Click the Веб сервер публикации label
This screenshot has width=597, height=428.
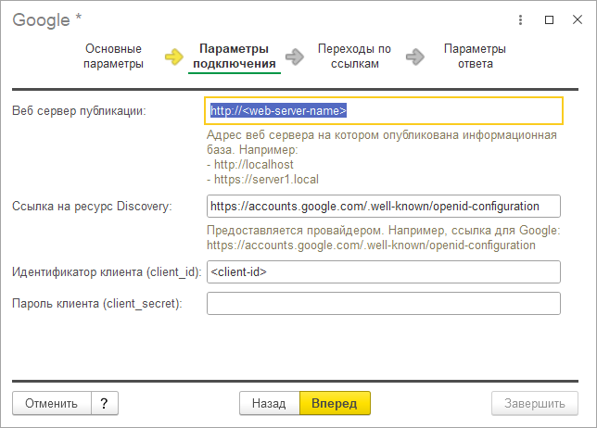pos(79,111)
